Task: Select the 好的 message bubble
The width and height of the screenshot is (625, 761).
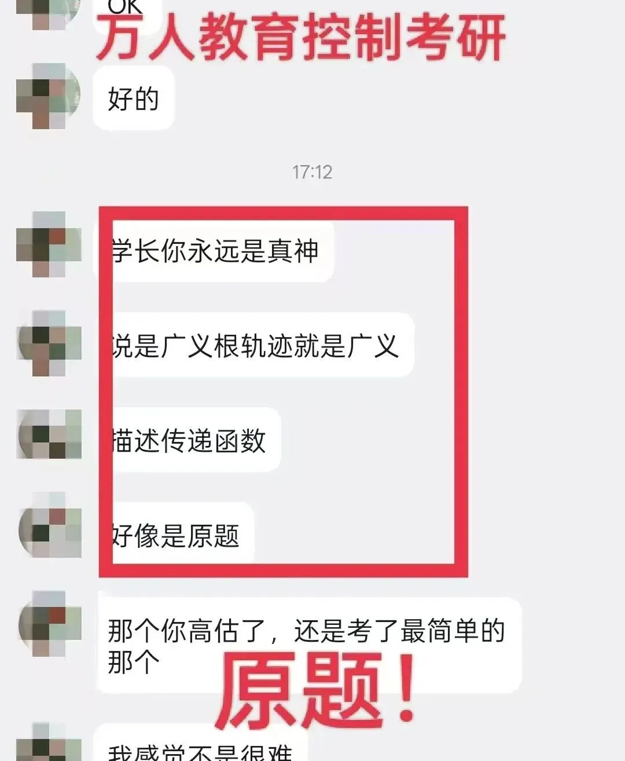Action: (x=134, y=98)
